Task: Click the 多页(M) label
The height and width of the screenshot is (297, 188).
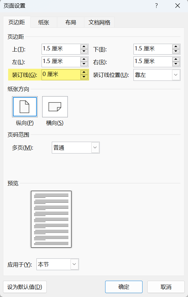Action: pyautogui.click(x=23, y=148)
